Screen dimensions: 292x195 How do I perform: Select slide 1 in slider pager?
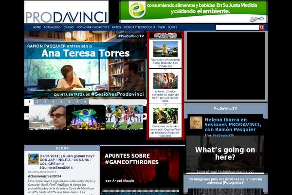[x=29, y=102]
